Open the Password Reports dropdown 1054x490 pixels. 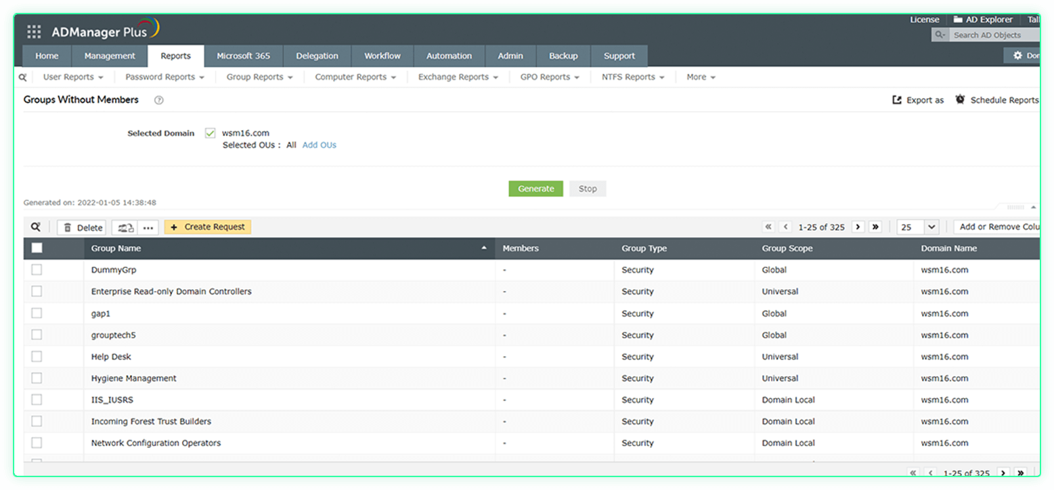pyautogui.click(x=164, y=77)
